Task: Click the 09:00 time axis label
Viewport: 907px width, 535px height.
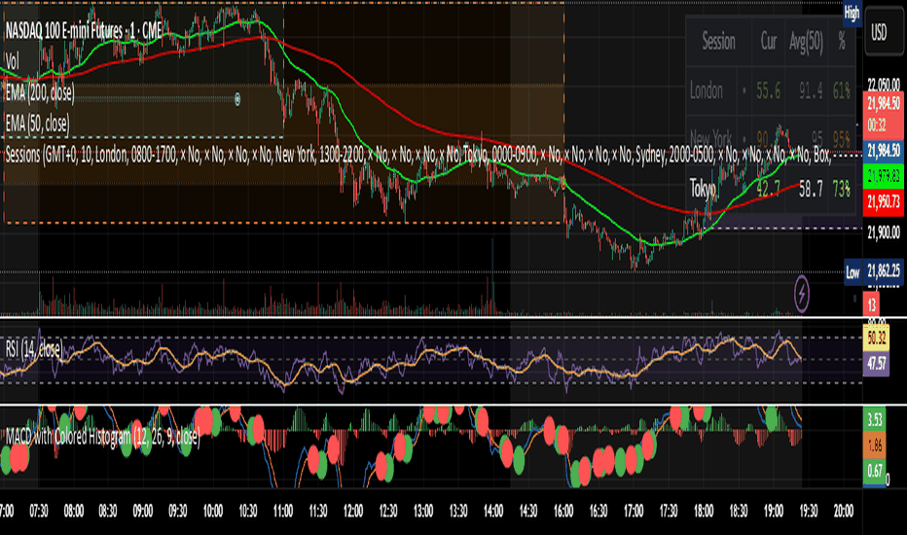Action: [143, 511]
